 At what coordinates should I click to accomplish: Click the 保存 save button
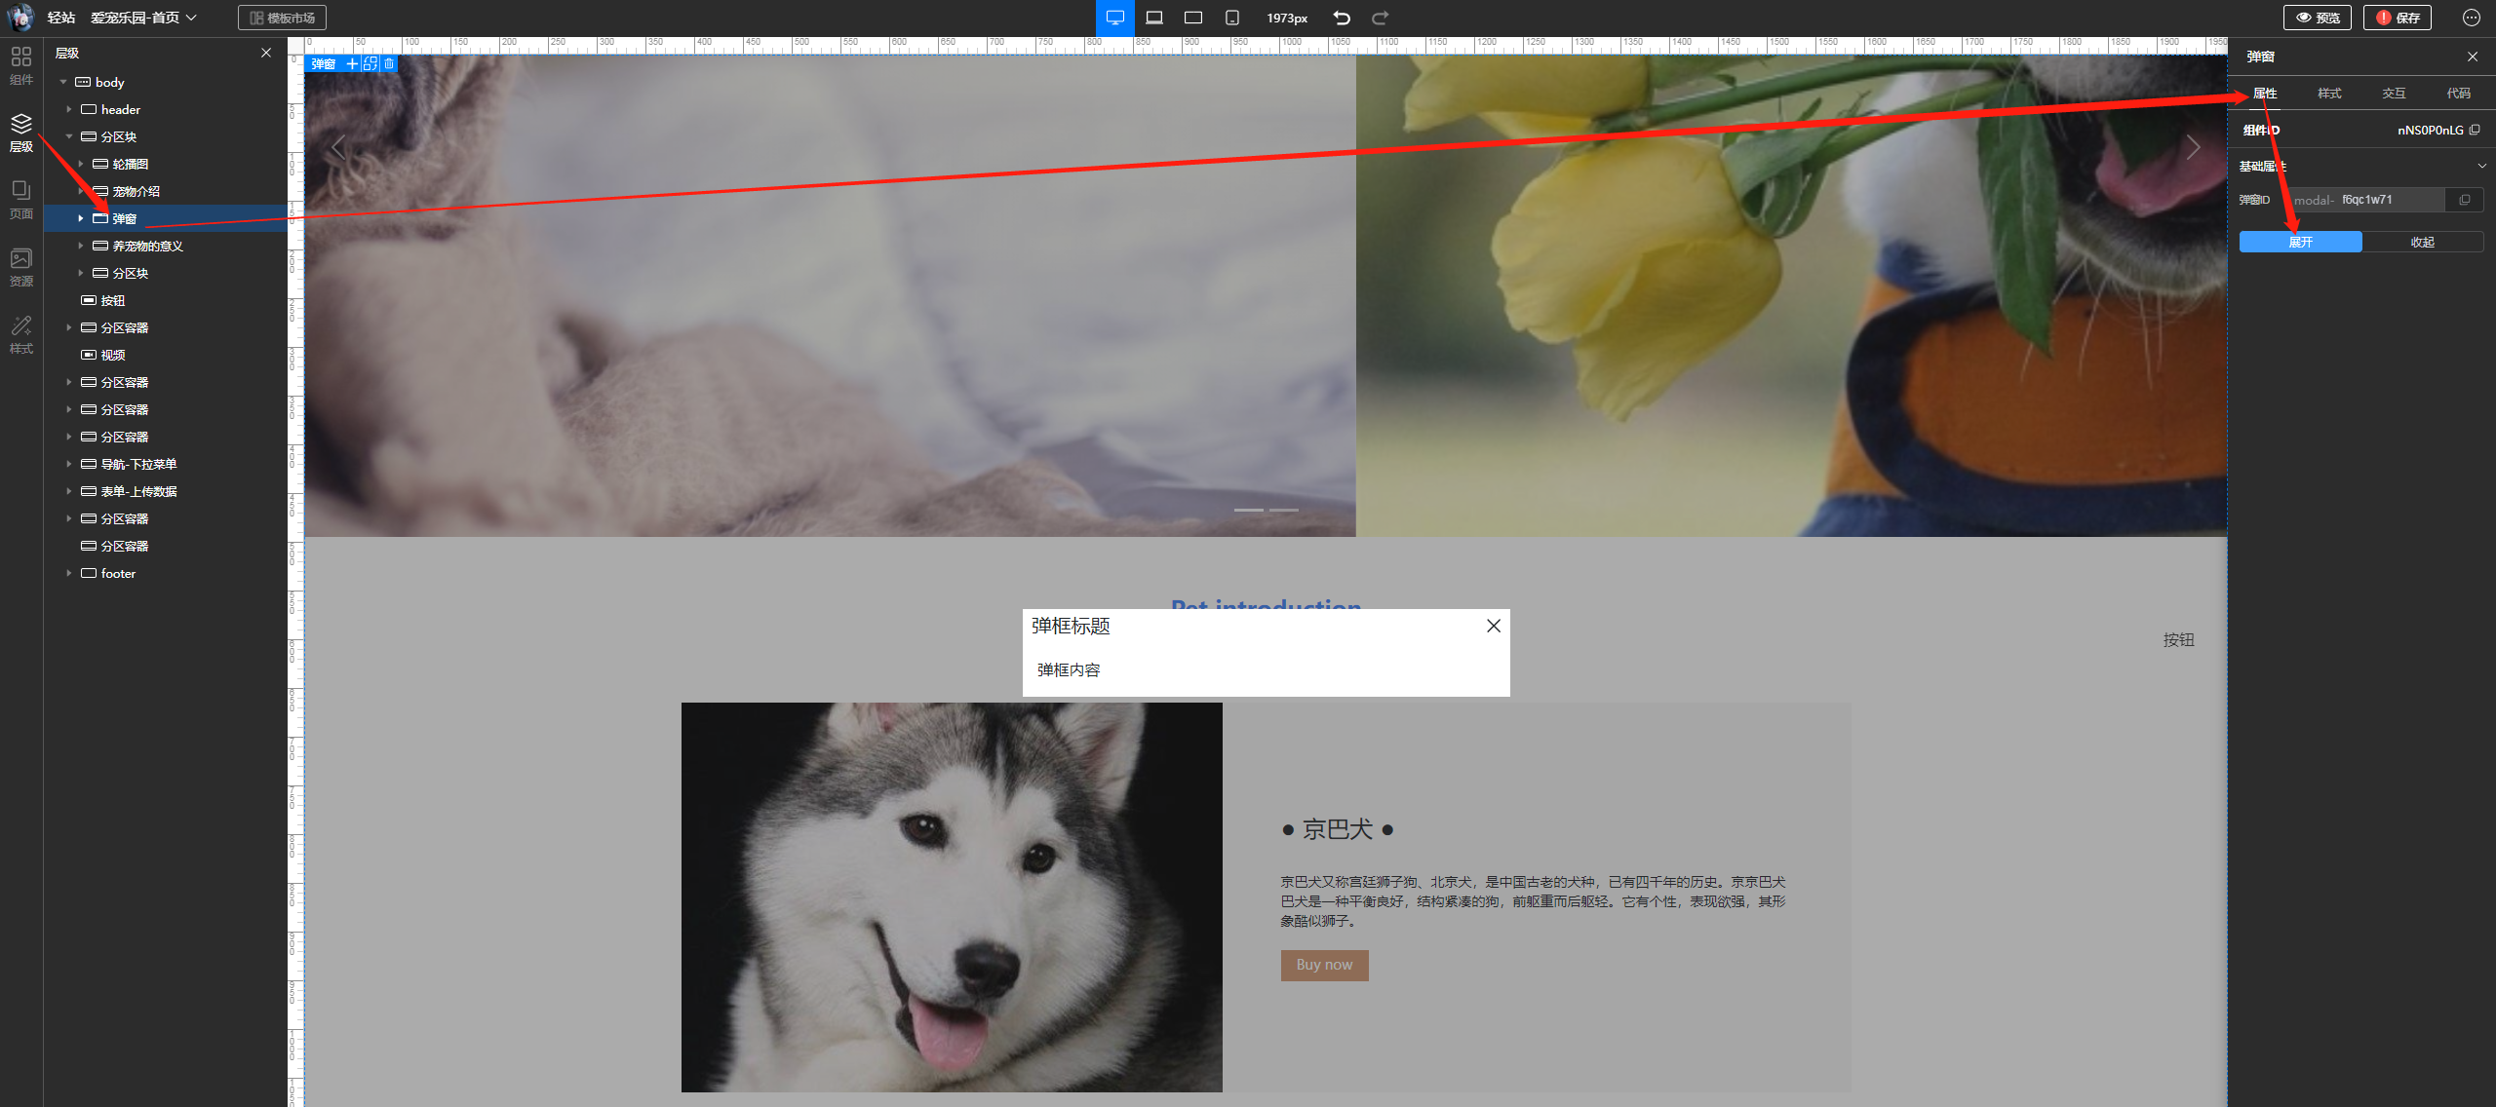[x=2397, y=18]
